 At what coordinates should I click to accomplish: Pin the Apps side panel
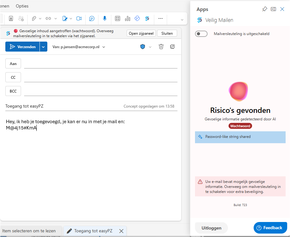click(x=265, y=9)
